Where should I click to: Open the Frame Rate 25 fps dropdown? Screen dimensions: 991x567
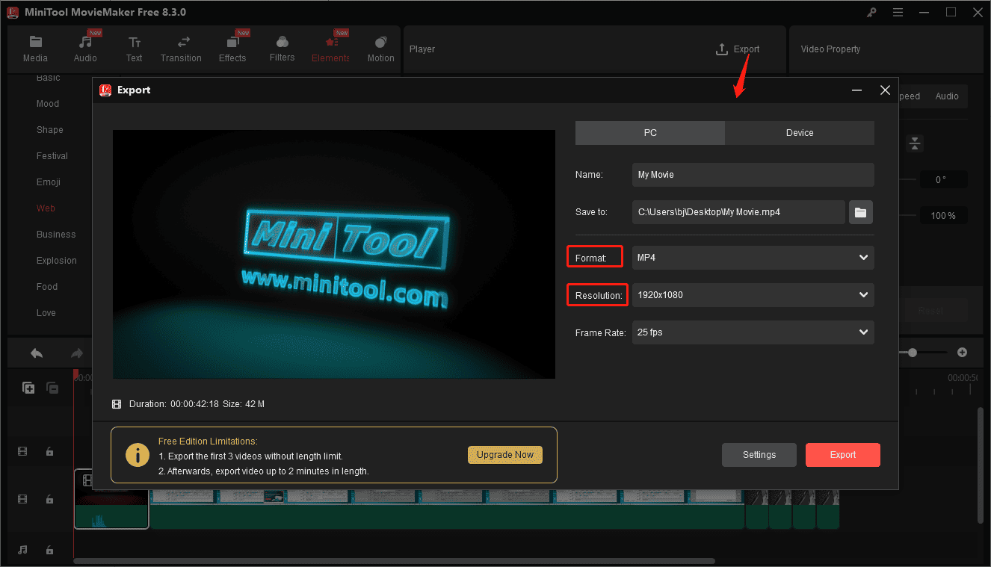click(753, 332)
